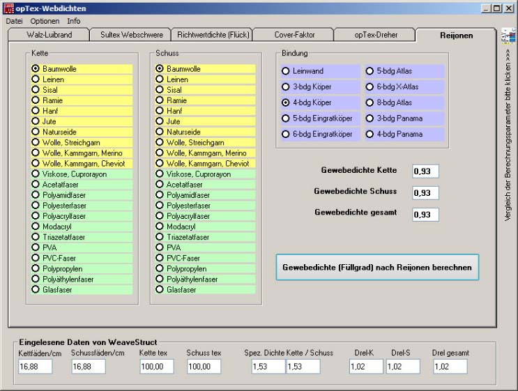Select Leinen in Schuss group

205,79
